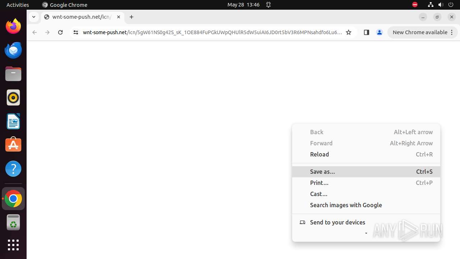Launch LibreOffice Writer from the dock
Image resolution: width=460 pixels, height=259 pixels.
click(13, 121)
